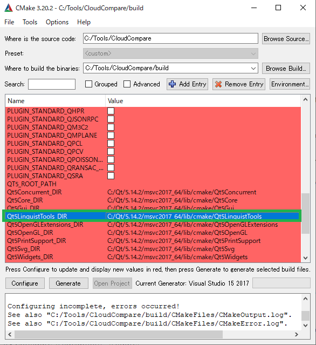Select the Qt5Widgets_DIR entry
The width and height of the screenshot is (316, 345).
(x=30, y=257)
